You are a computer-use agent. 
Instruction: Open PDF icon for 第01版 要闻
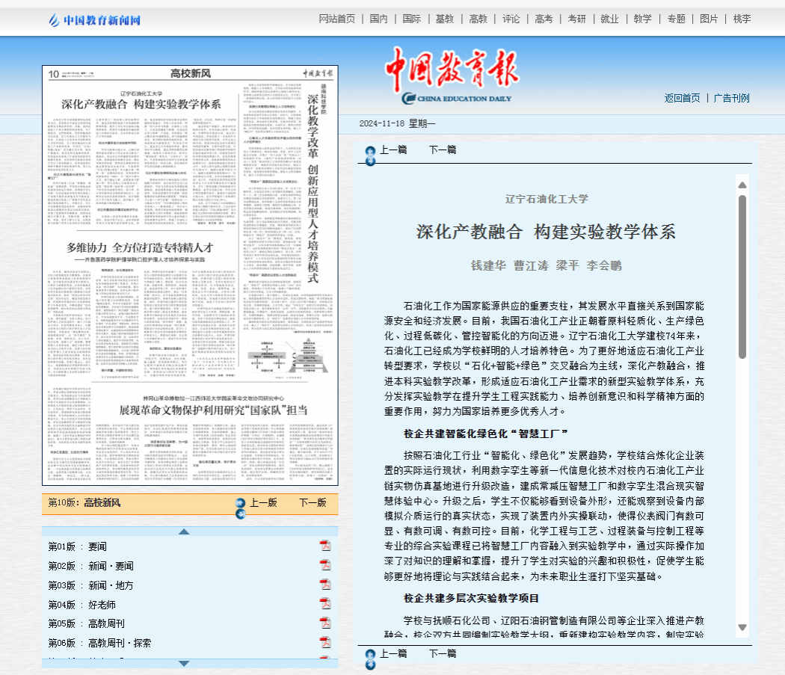(x=324, y=546)
